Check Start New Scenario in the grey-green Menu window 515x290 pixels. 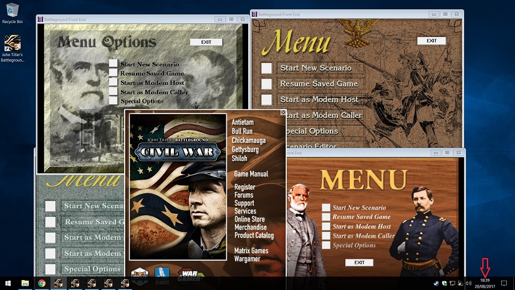pyautogui.click(x=51, y=206)
